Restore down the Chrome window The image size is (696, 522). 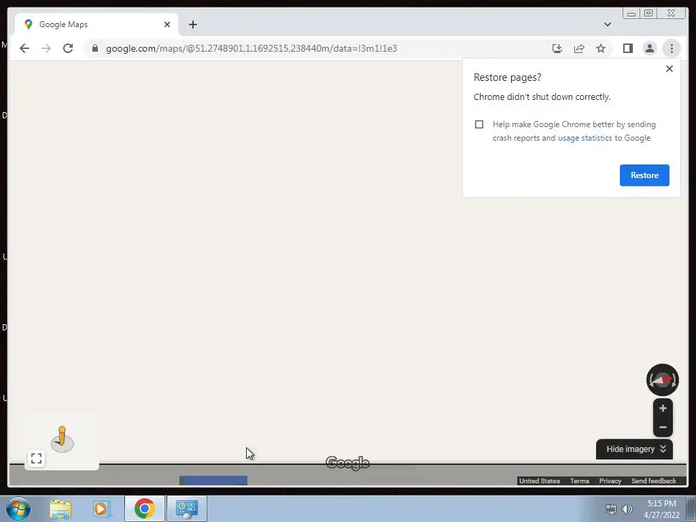pos(648,13)
